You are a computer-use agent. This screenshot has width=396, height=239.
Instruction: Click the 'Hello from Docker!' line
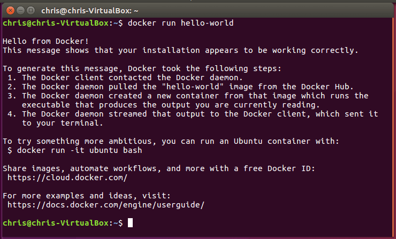(x=45, y=41)
